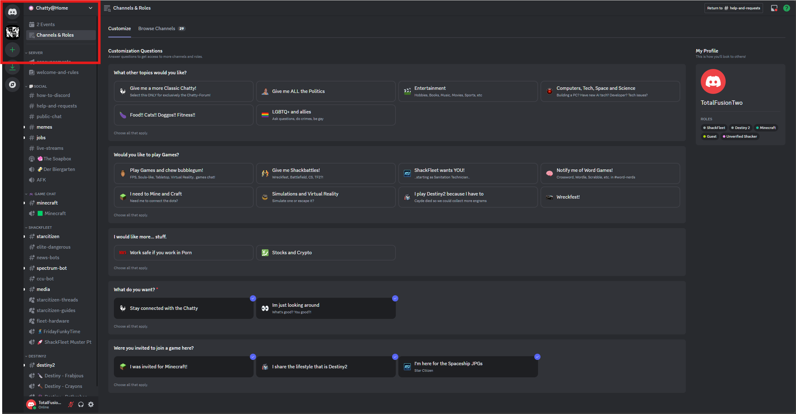The height and width of the screenshot is (414, 796).
Task: Unmute the red microphone icon
Action: [71, 404]
